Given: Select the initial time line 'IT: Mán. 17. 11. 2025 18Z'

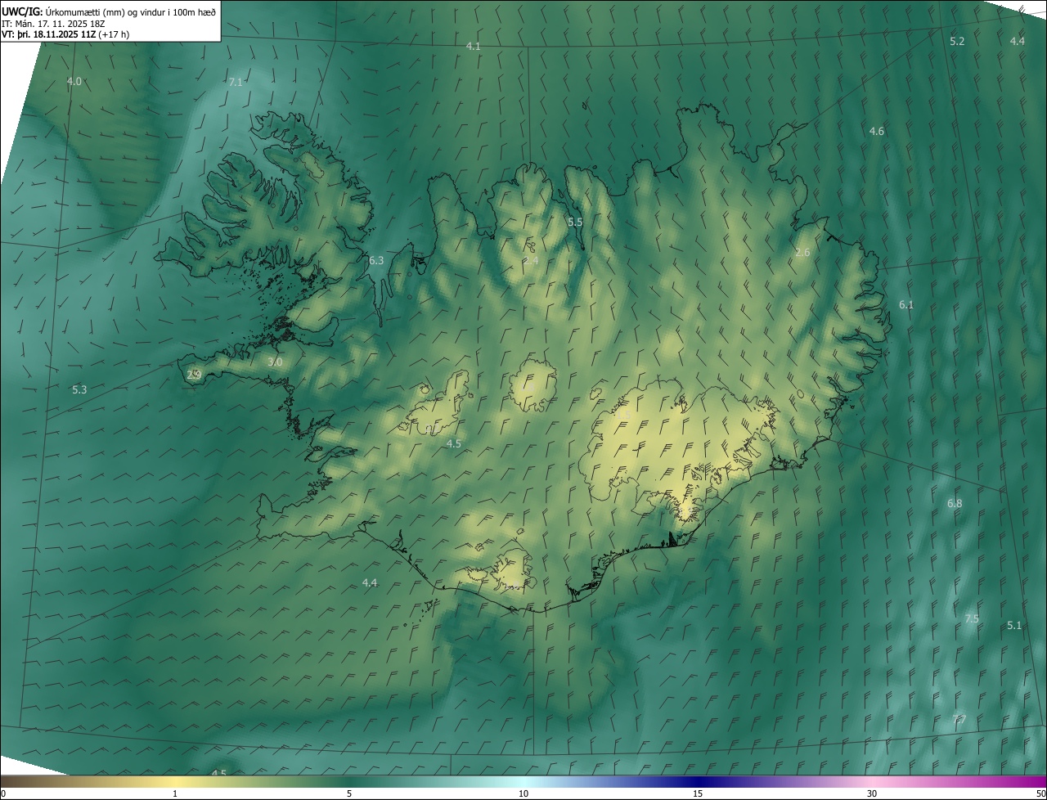Looking at the screenshot, I should tap(54, 23).
